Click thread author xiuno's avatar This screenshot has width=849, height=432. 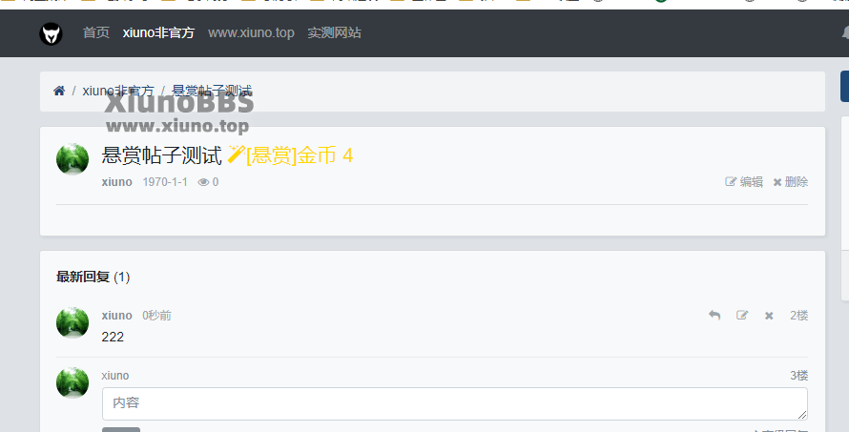click(72, 159)
